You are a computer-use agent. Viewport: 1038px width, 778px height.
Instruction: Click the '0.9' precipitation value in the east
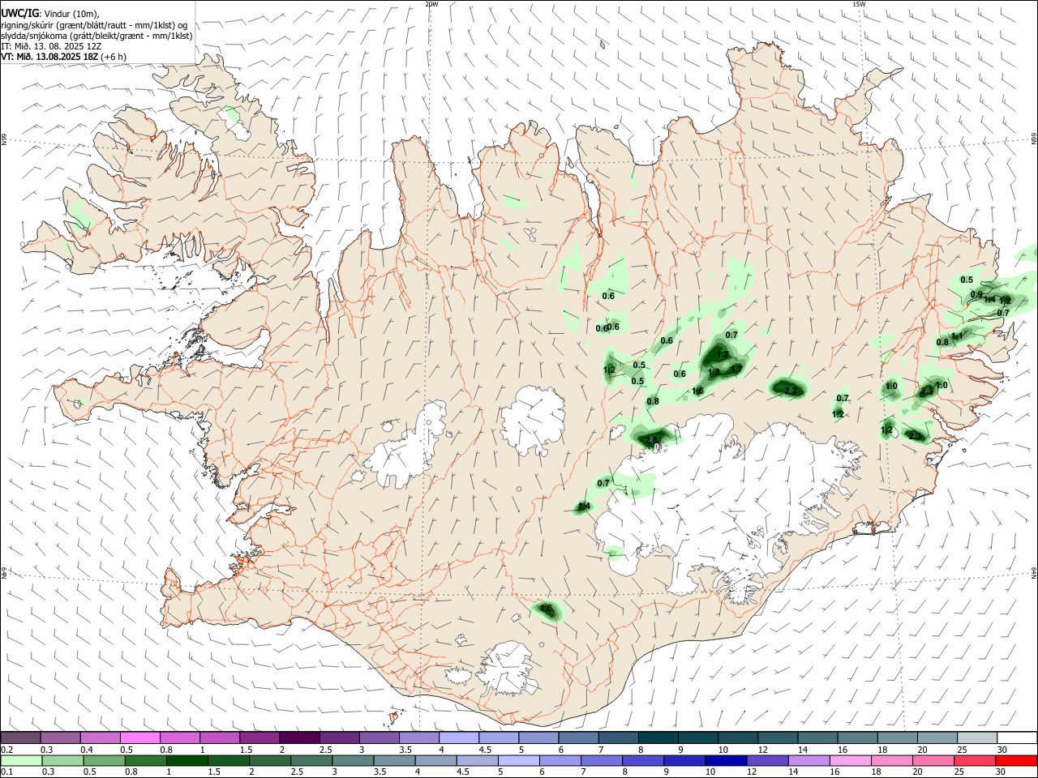coord(976,294)
